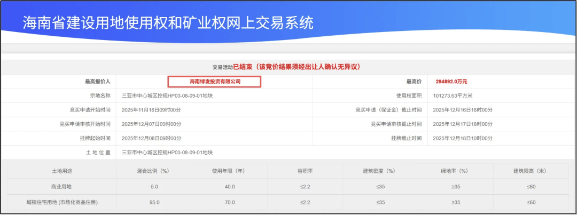Click the highlighted company 海南绿发投资有限公司
The width and height of the screenshot is (577, 215).
click(x=215, y=82)
